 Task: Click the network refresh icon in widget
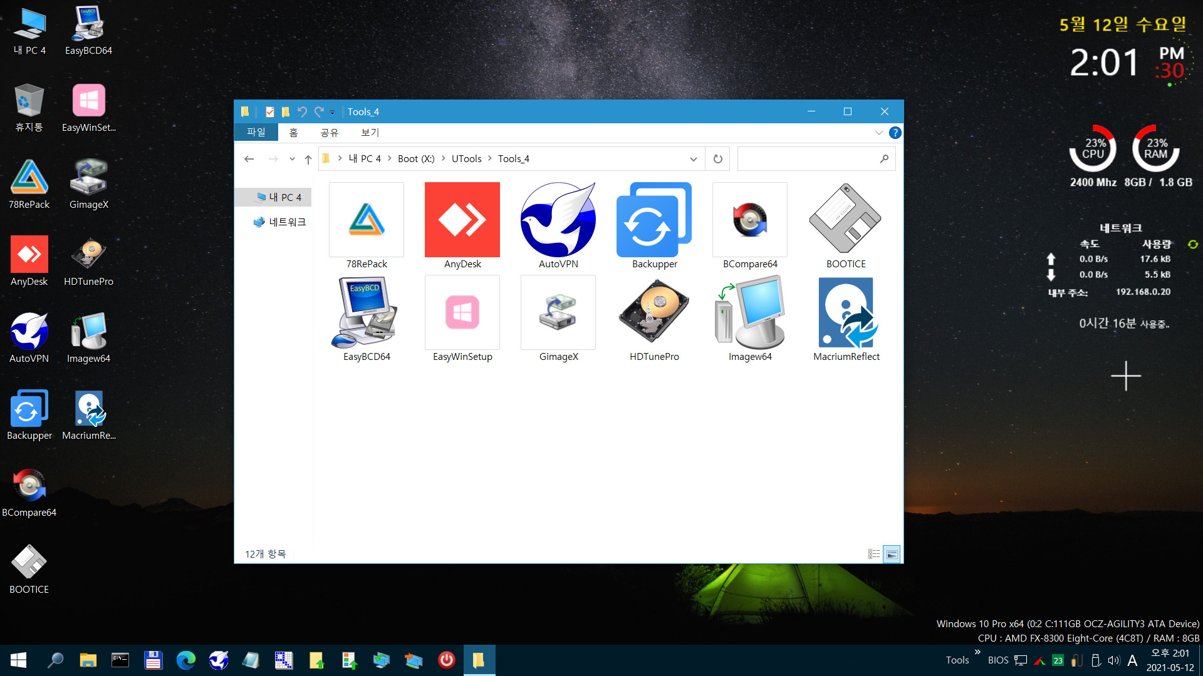click(x=1192, y=244)
